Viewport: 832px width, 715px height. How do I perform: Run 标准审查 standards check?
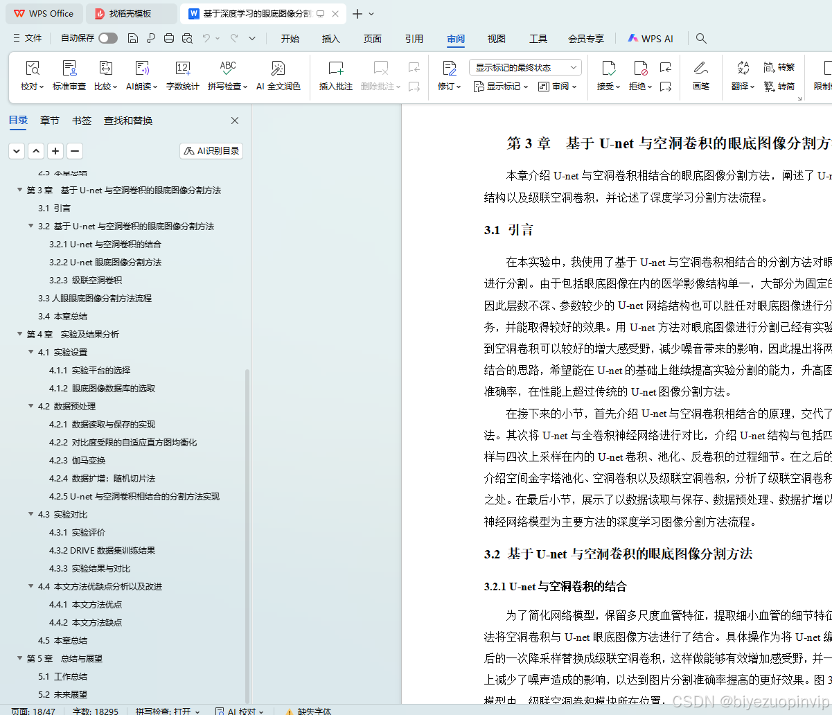point(69,76)
